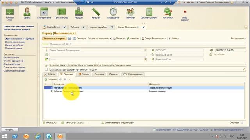The image size is (250, 140).
Task: Close the Таблица tab
Action: click(84, 27)
